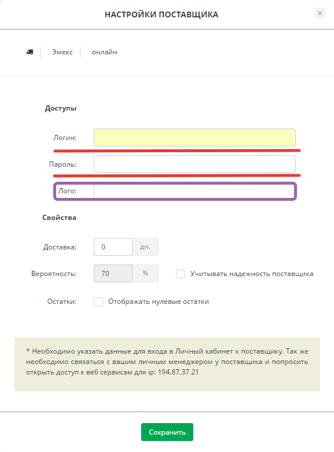Viewport: 334px width, 452px height.
Task: Enable Учитывать надежность поставщика checkbox
Action: 181,274
